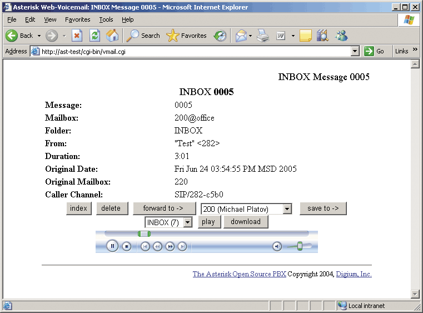423x313 pixels.
Task: Click the play button
Action: (210, 222)
